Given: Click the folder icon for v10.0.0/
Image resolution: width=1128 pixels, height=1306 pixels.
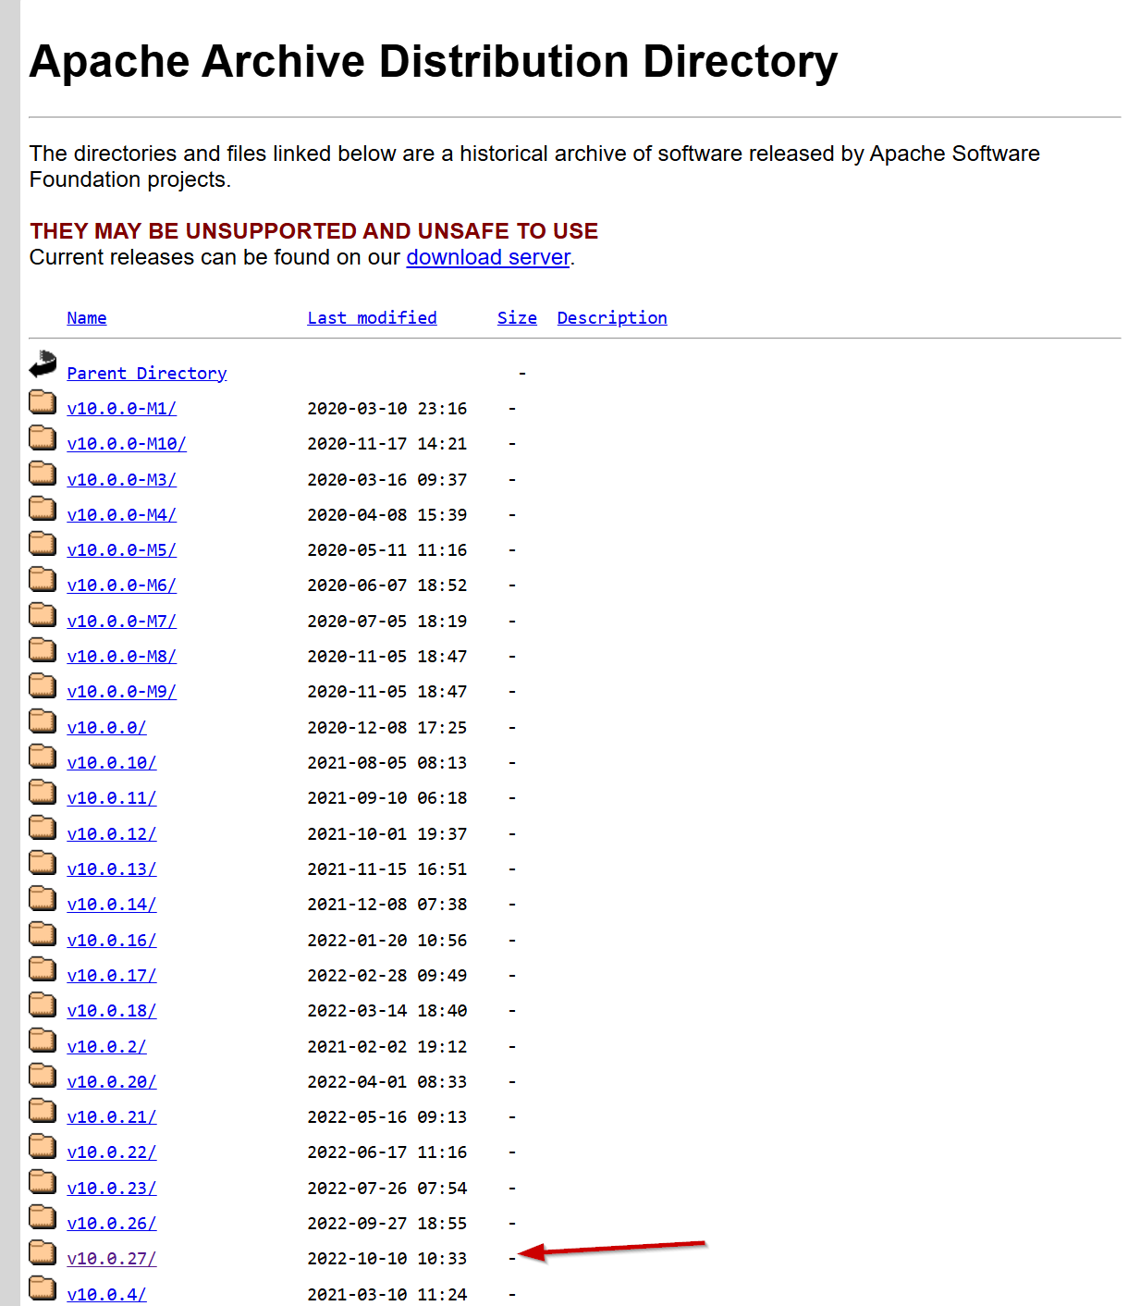Looking at the screenshot, I should 43,721.
